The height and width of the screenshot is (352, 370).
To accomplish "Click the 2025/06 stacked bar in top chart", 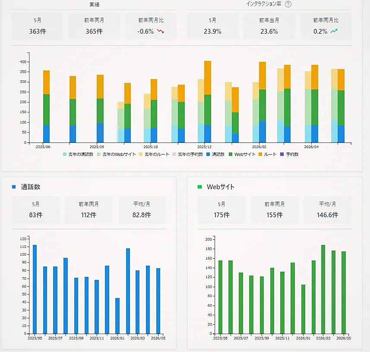I will pyautogui.click(x=47, y=107).
